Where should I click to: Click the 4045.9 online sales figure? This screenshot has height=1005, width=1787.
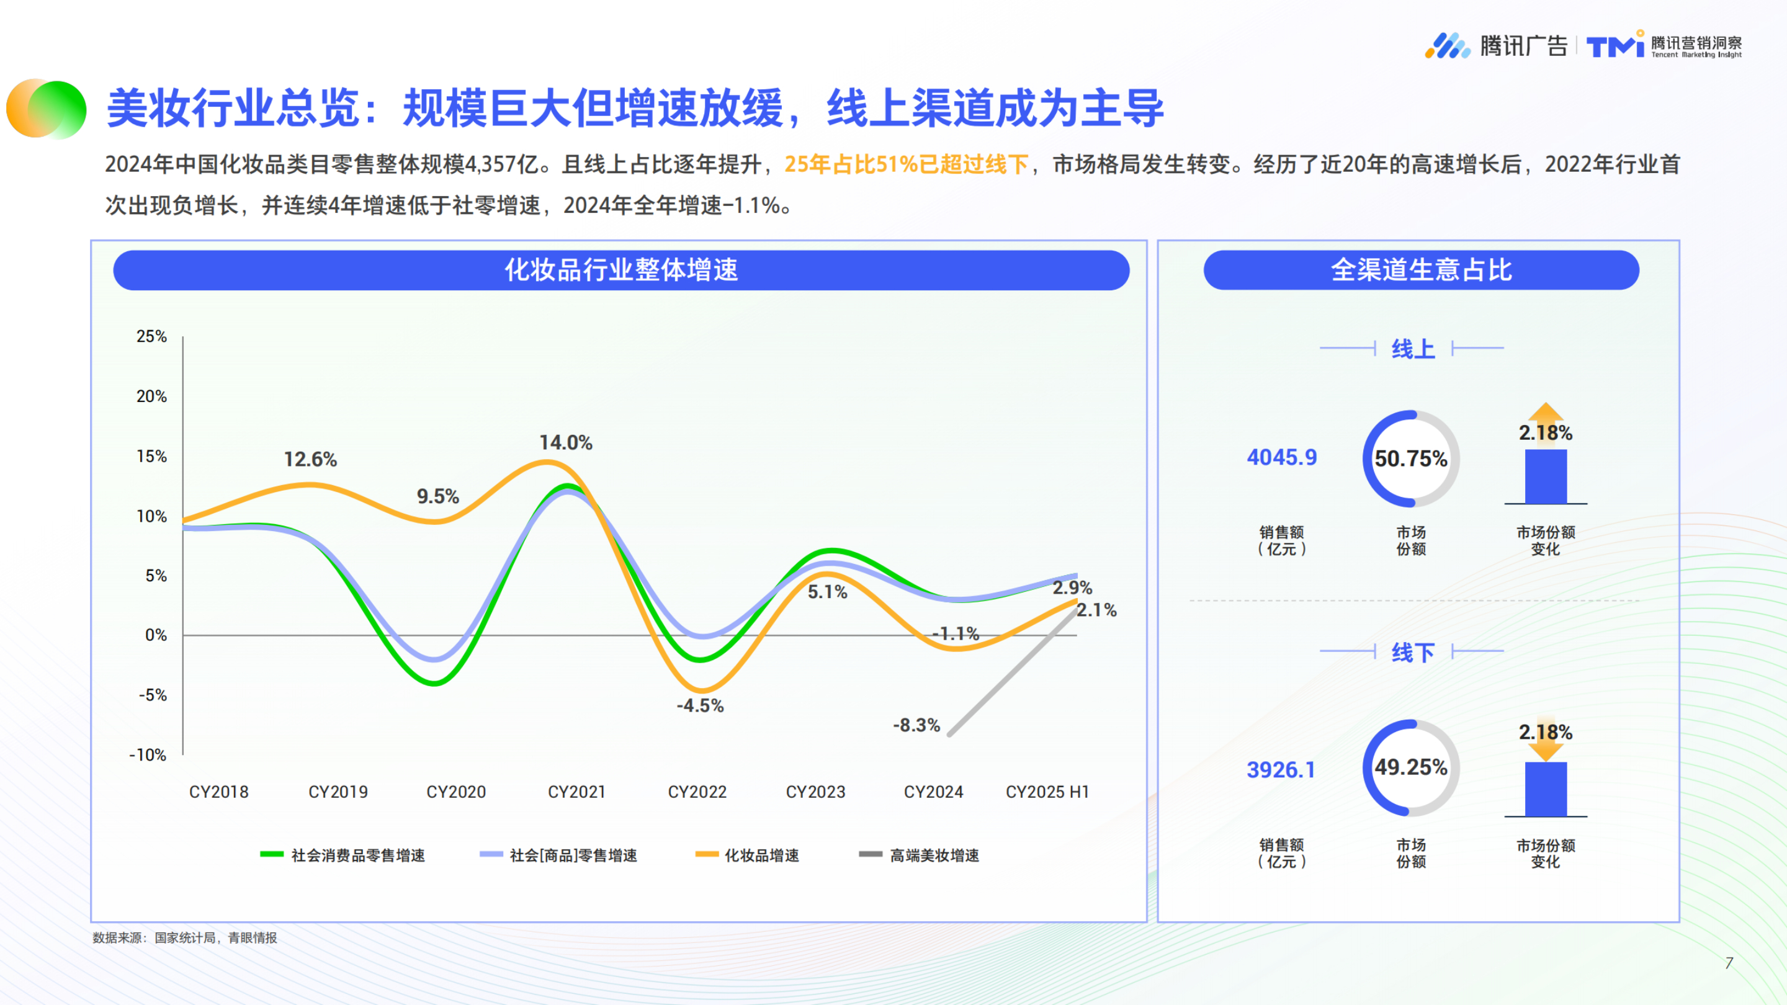tap(1281, 457)
